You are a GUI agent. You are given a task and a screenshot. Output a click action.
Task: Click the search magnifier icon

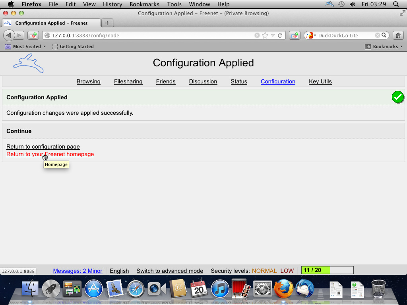click(384, 35)
